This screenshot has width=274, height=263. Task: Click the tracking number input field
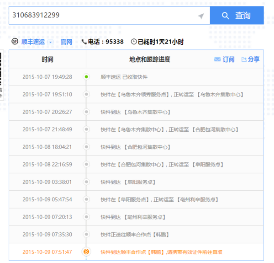click(x=110, y=16)
